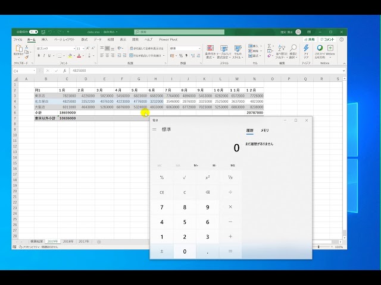The height and width of the screenshot is (285, 381).
Task: Open the Insert (挿入) ribbon tab
Action: (45, 39)
